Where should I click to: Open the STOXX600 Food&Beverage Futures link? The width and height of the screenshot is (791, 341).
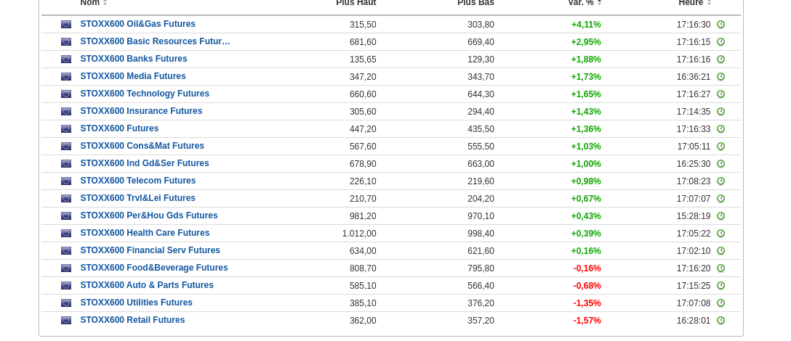[x=154, y=268]
